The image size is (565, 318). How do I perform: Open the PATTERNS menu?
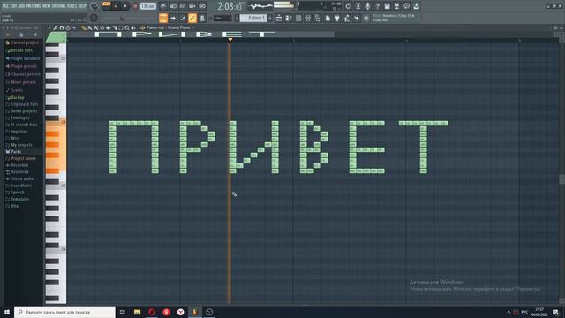tap(34, 6)
